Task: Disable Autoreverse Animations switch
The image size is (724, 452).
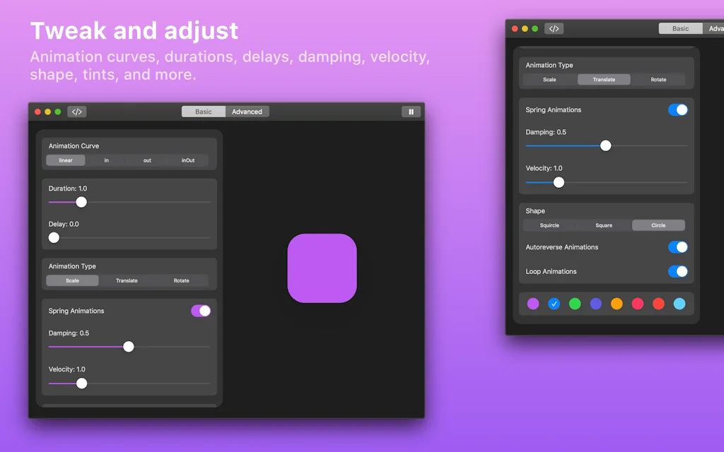Action: coord(677,247)
